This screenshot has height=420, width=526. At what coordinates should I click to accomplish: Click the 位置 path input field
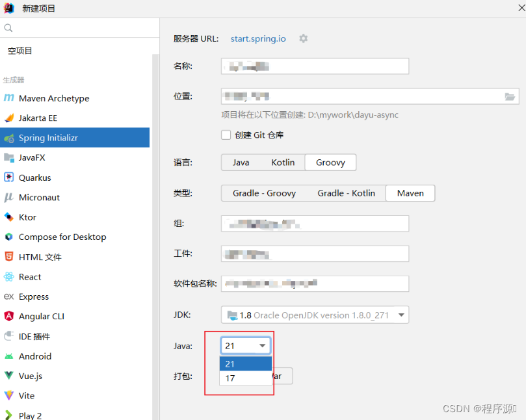[370, 96]
